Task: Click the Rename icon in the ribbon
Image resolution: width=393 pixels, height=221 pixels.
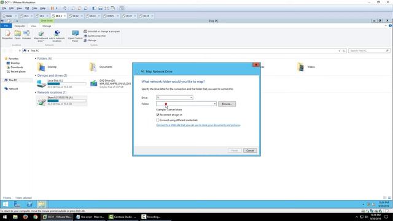Action: point(26,33)
